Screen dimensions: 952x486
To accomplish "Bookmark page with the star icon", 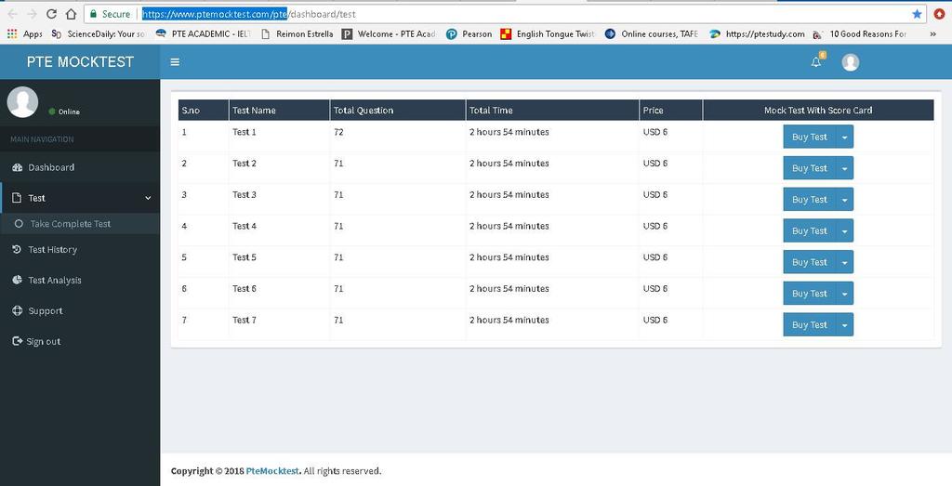I will tap(917, 14).
